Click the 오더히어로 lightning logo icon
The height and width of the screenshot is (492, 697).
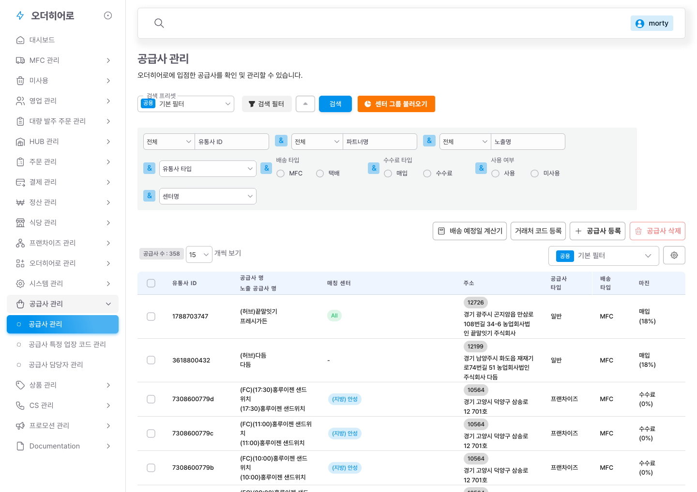(20, 15)
